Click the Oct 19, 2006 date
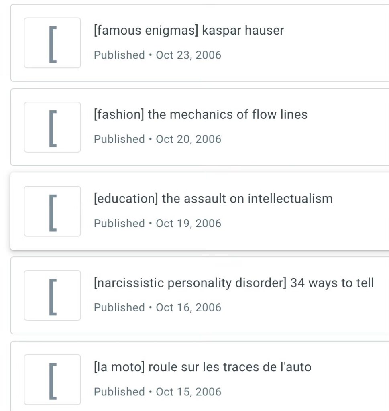This screenshot has width=389, height=411. pyautogui.click(x=188, y=224)
